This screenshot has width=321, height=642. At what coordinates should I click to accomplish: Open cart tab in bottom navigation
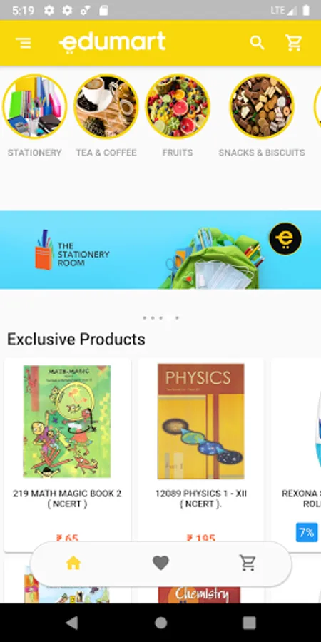click(x=248, y=564)
